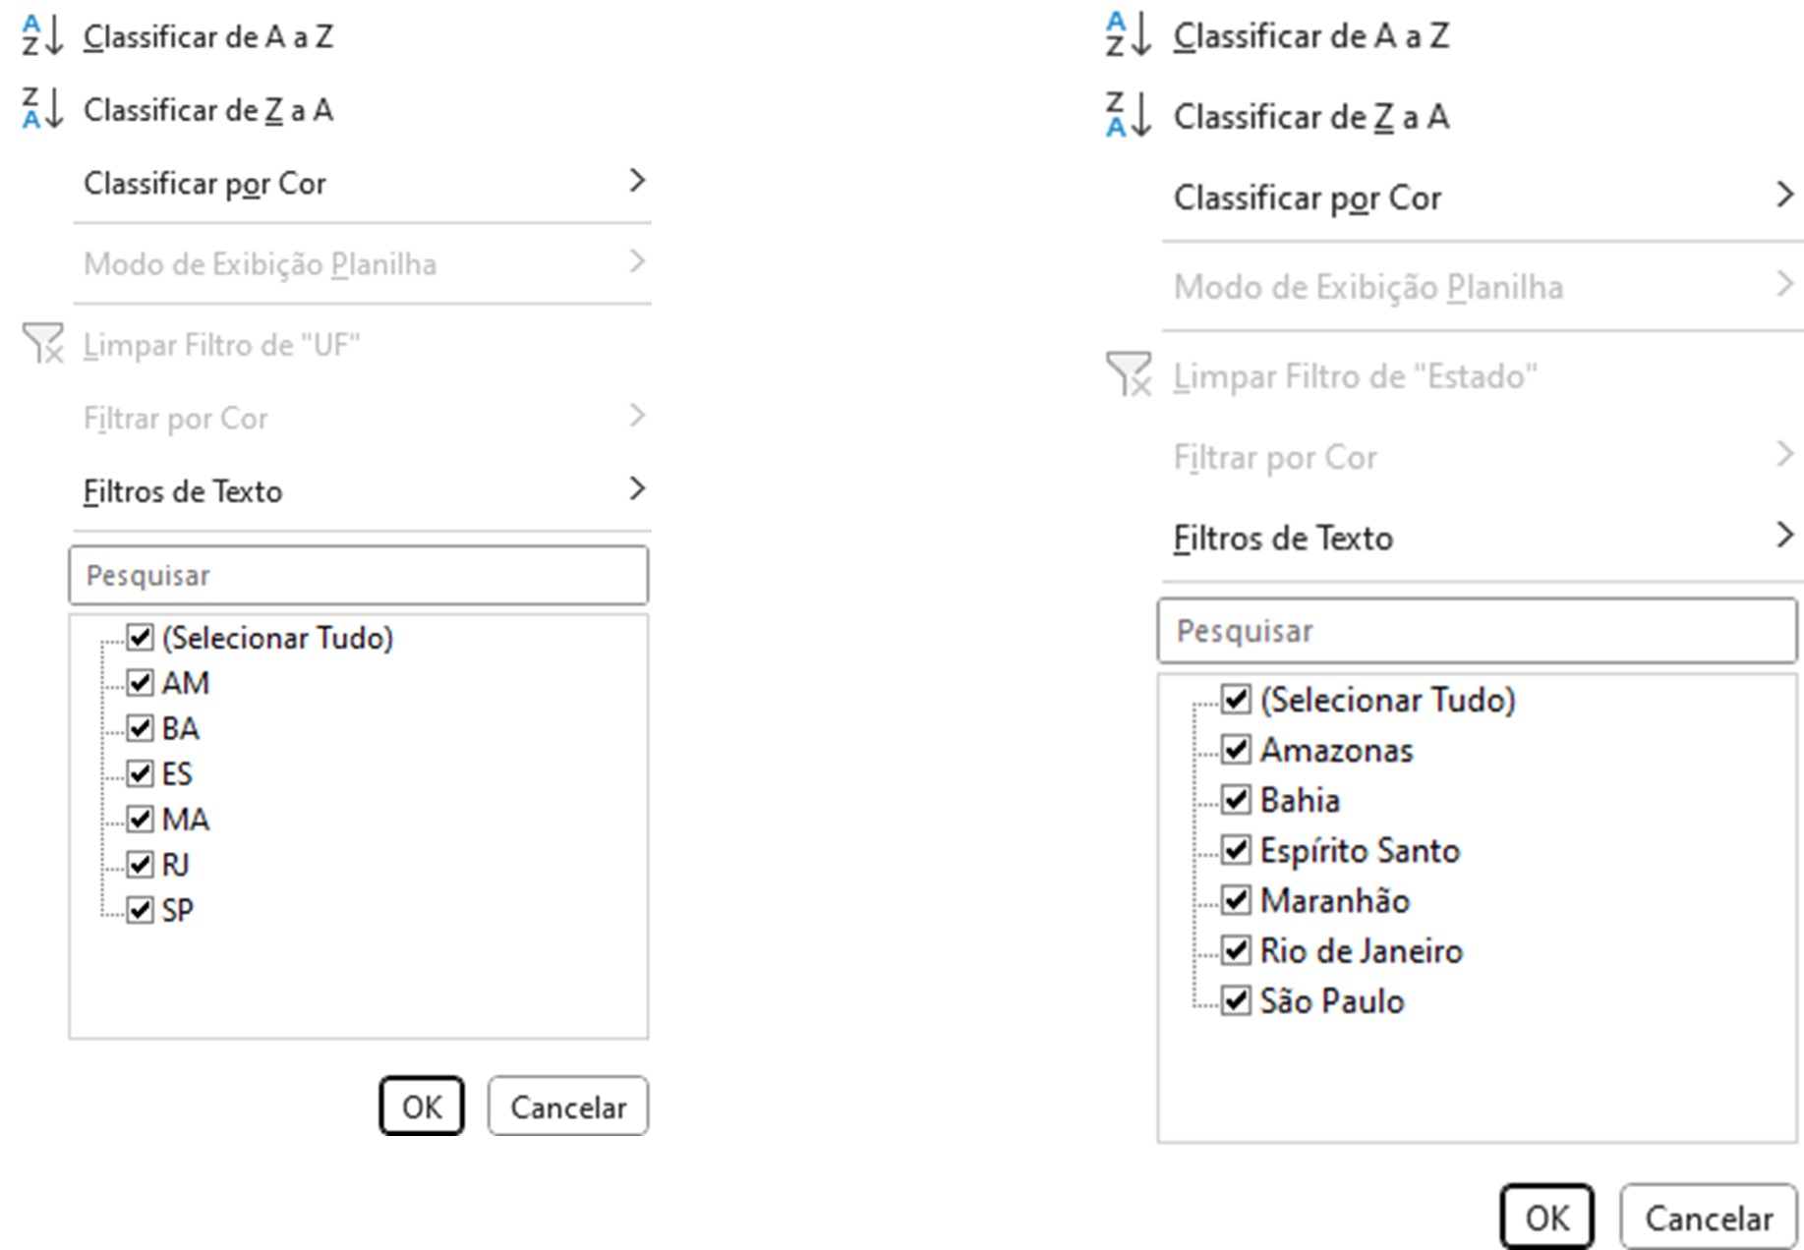Focus the Pesquisar field in the UF menu
Viewport: 1804px width, 1250px height.
[x=358, y=575]
